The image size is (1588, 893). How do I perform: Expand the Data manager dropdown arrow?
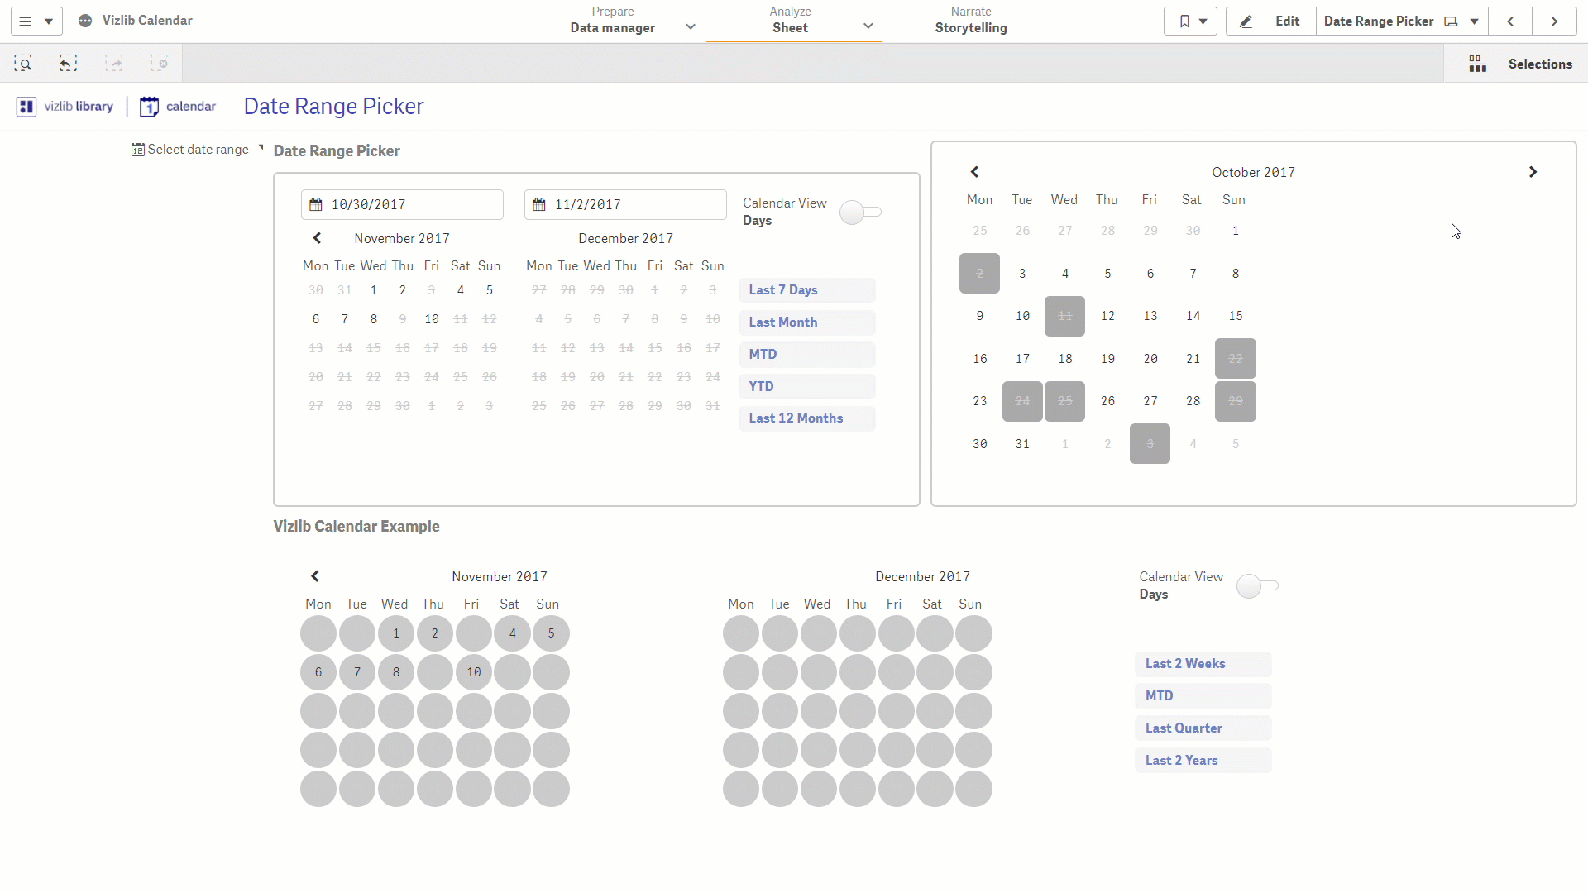pos(691,27)
